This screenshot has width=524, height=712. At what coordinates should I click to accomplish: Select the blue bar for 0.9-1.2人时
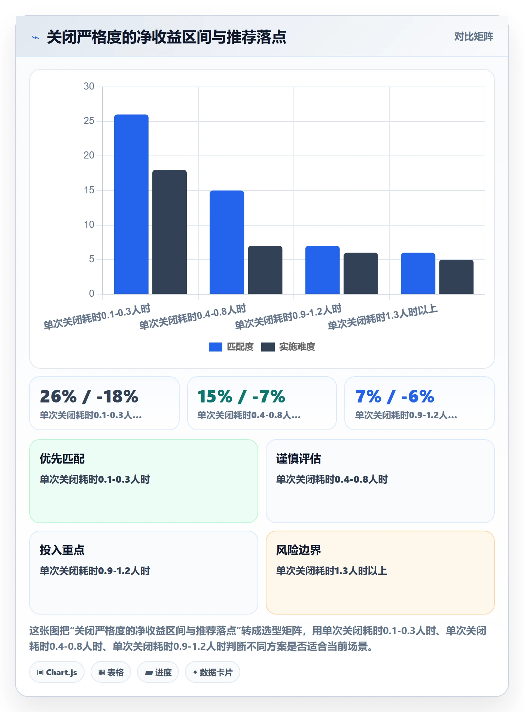pyautogui.click(x=323, y=270)
